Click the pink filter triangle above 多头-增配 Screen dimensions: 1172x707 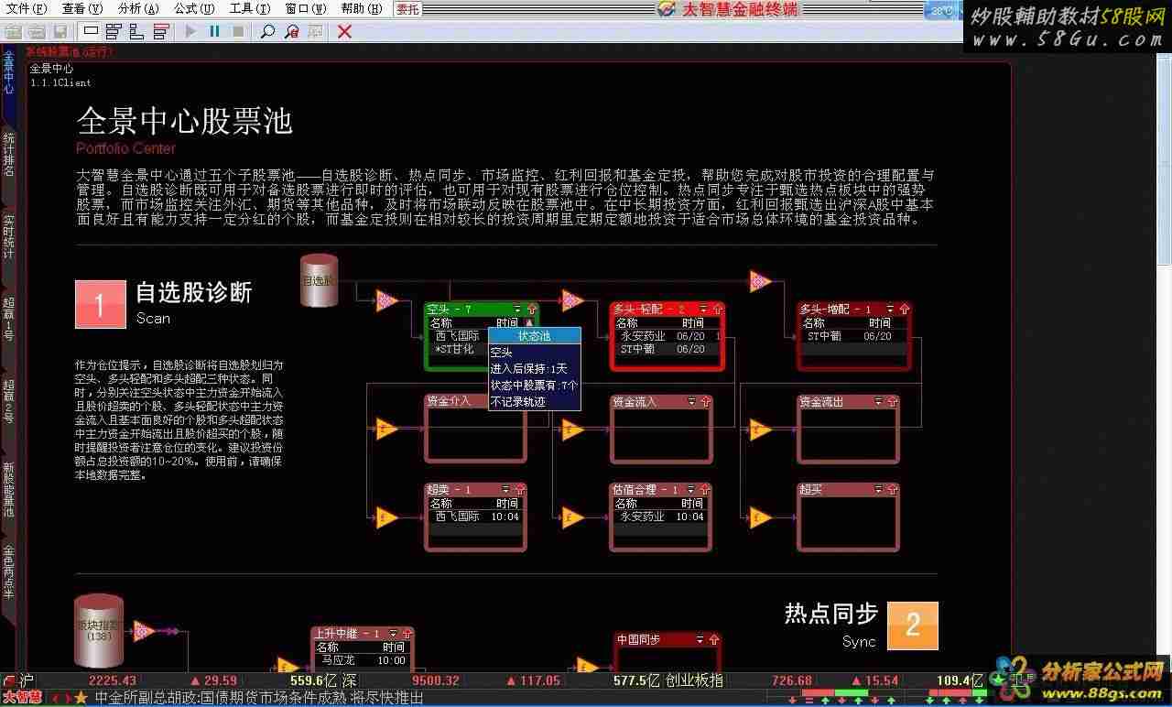click(760, 281)
